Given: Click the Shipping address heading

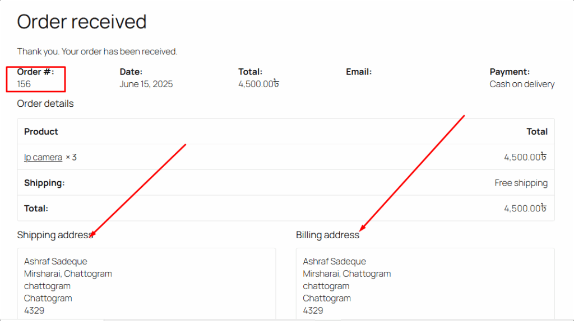Looking at the screenshot, I should (55, 235).
